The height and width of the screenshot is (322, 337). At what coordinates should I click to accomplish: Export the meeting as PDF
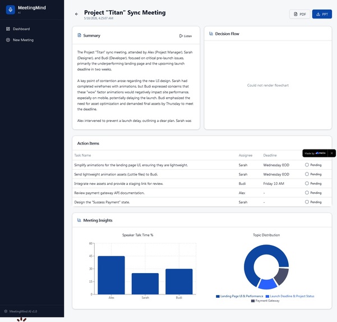(299, 14)
